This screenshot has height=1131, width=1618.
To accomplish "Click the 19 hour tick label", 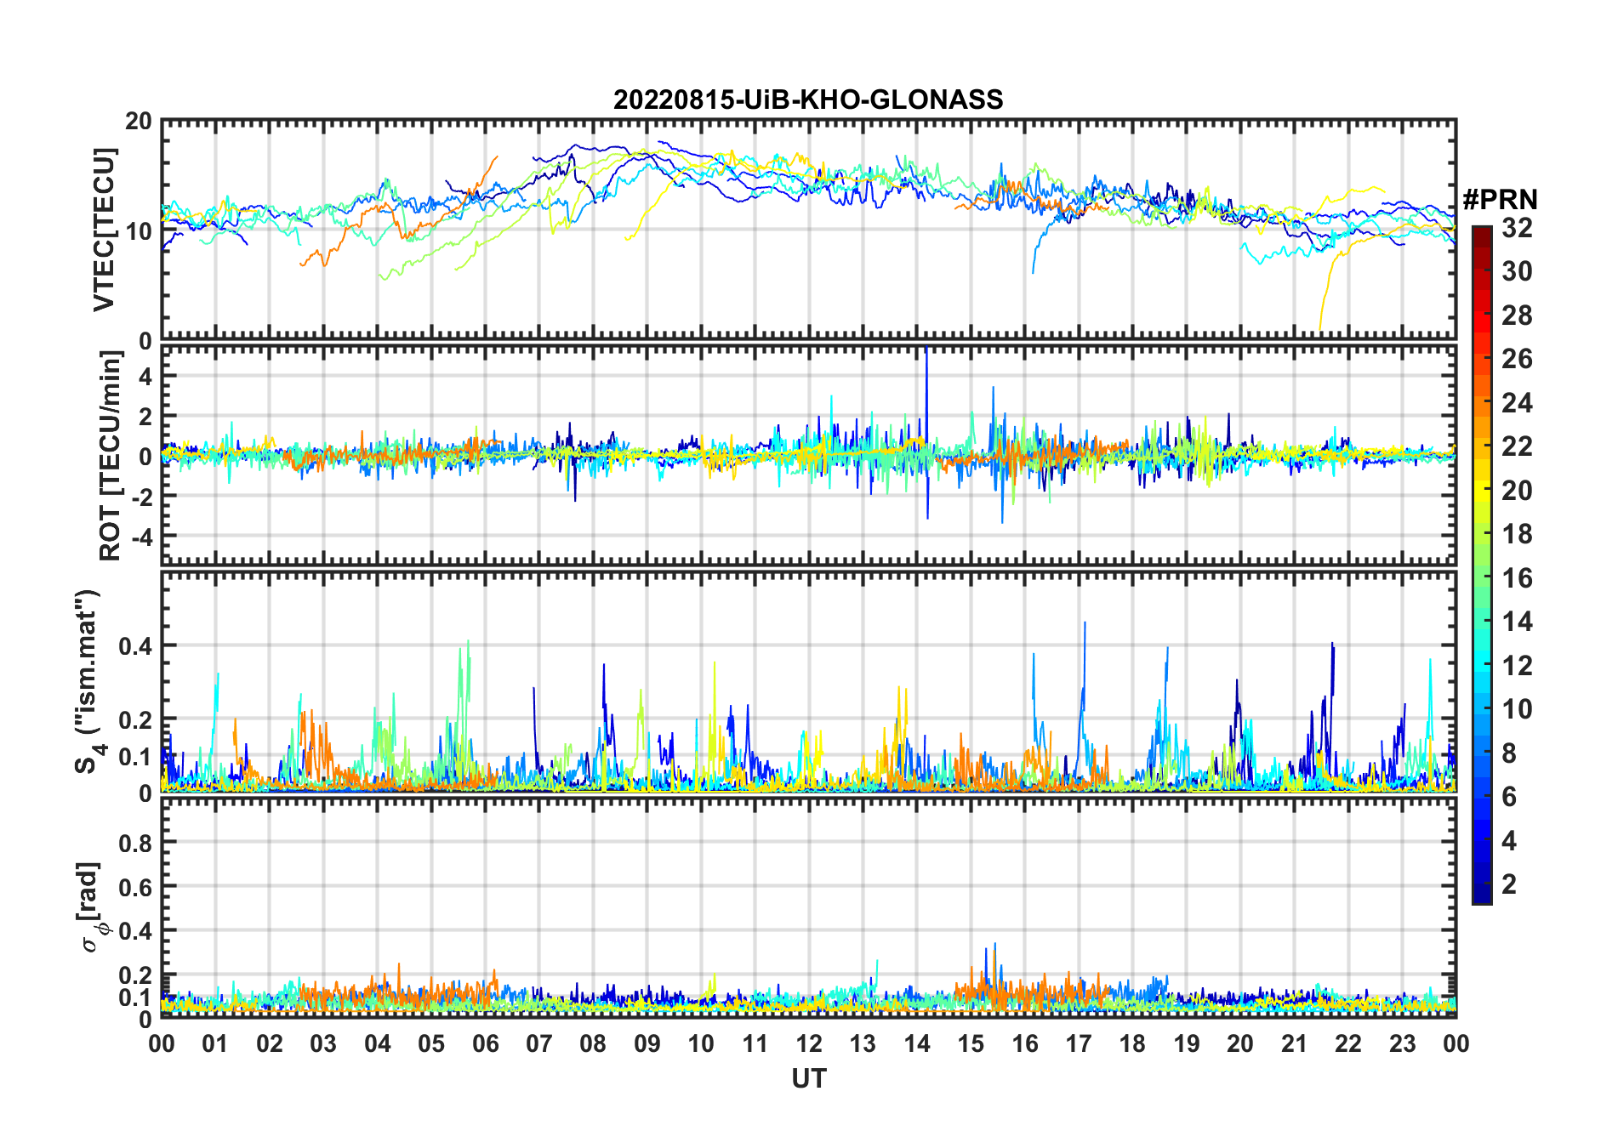I will (x=1187, y=1043).
